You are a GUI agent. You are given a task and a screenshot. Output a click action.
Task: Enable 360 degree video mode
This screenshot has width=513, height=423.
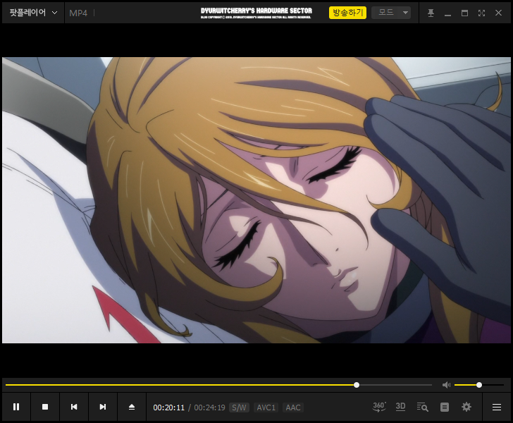pos(379,407)
